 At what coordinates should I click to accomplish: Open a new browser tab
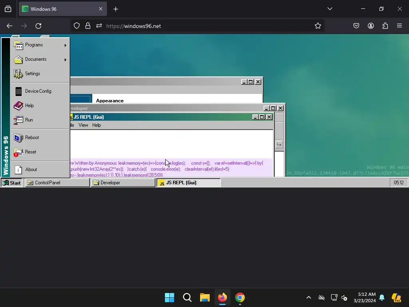tap(115, 9)
